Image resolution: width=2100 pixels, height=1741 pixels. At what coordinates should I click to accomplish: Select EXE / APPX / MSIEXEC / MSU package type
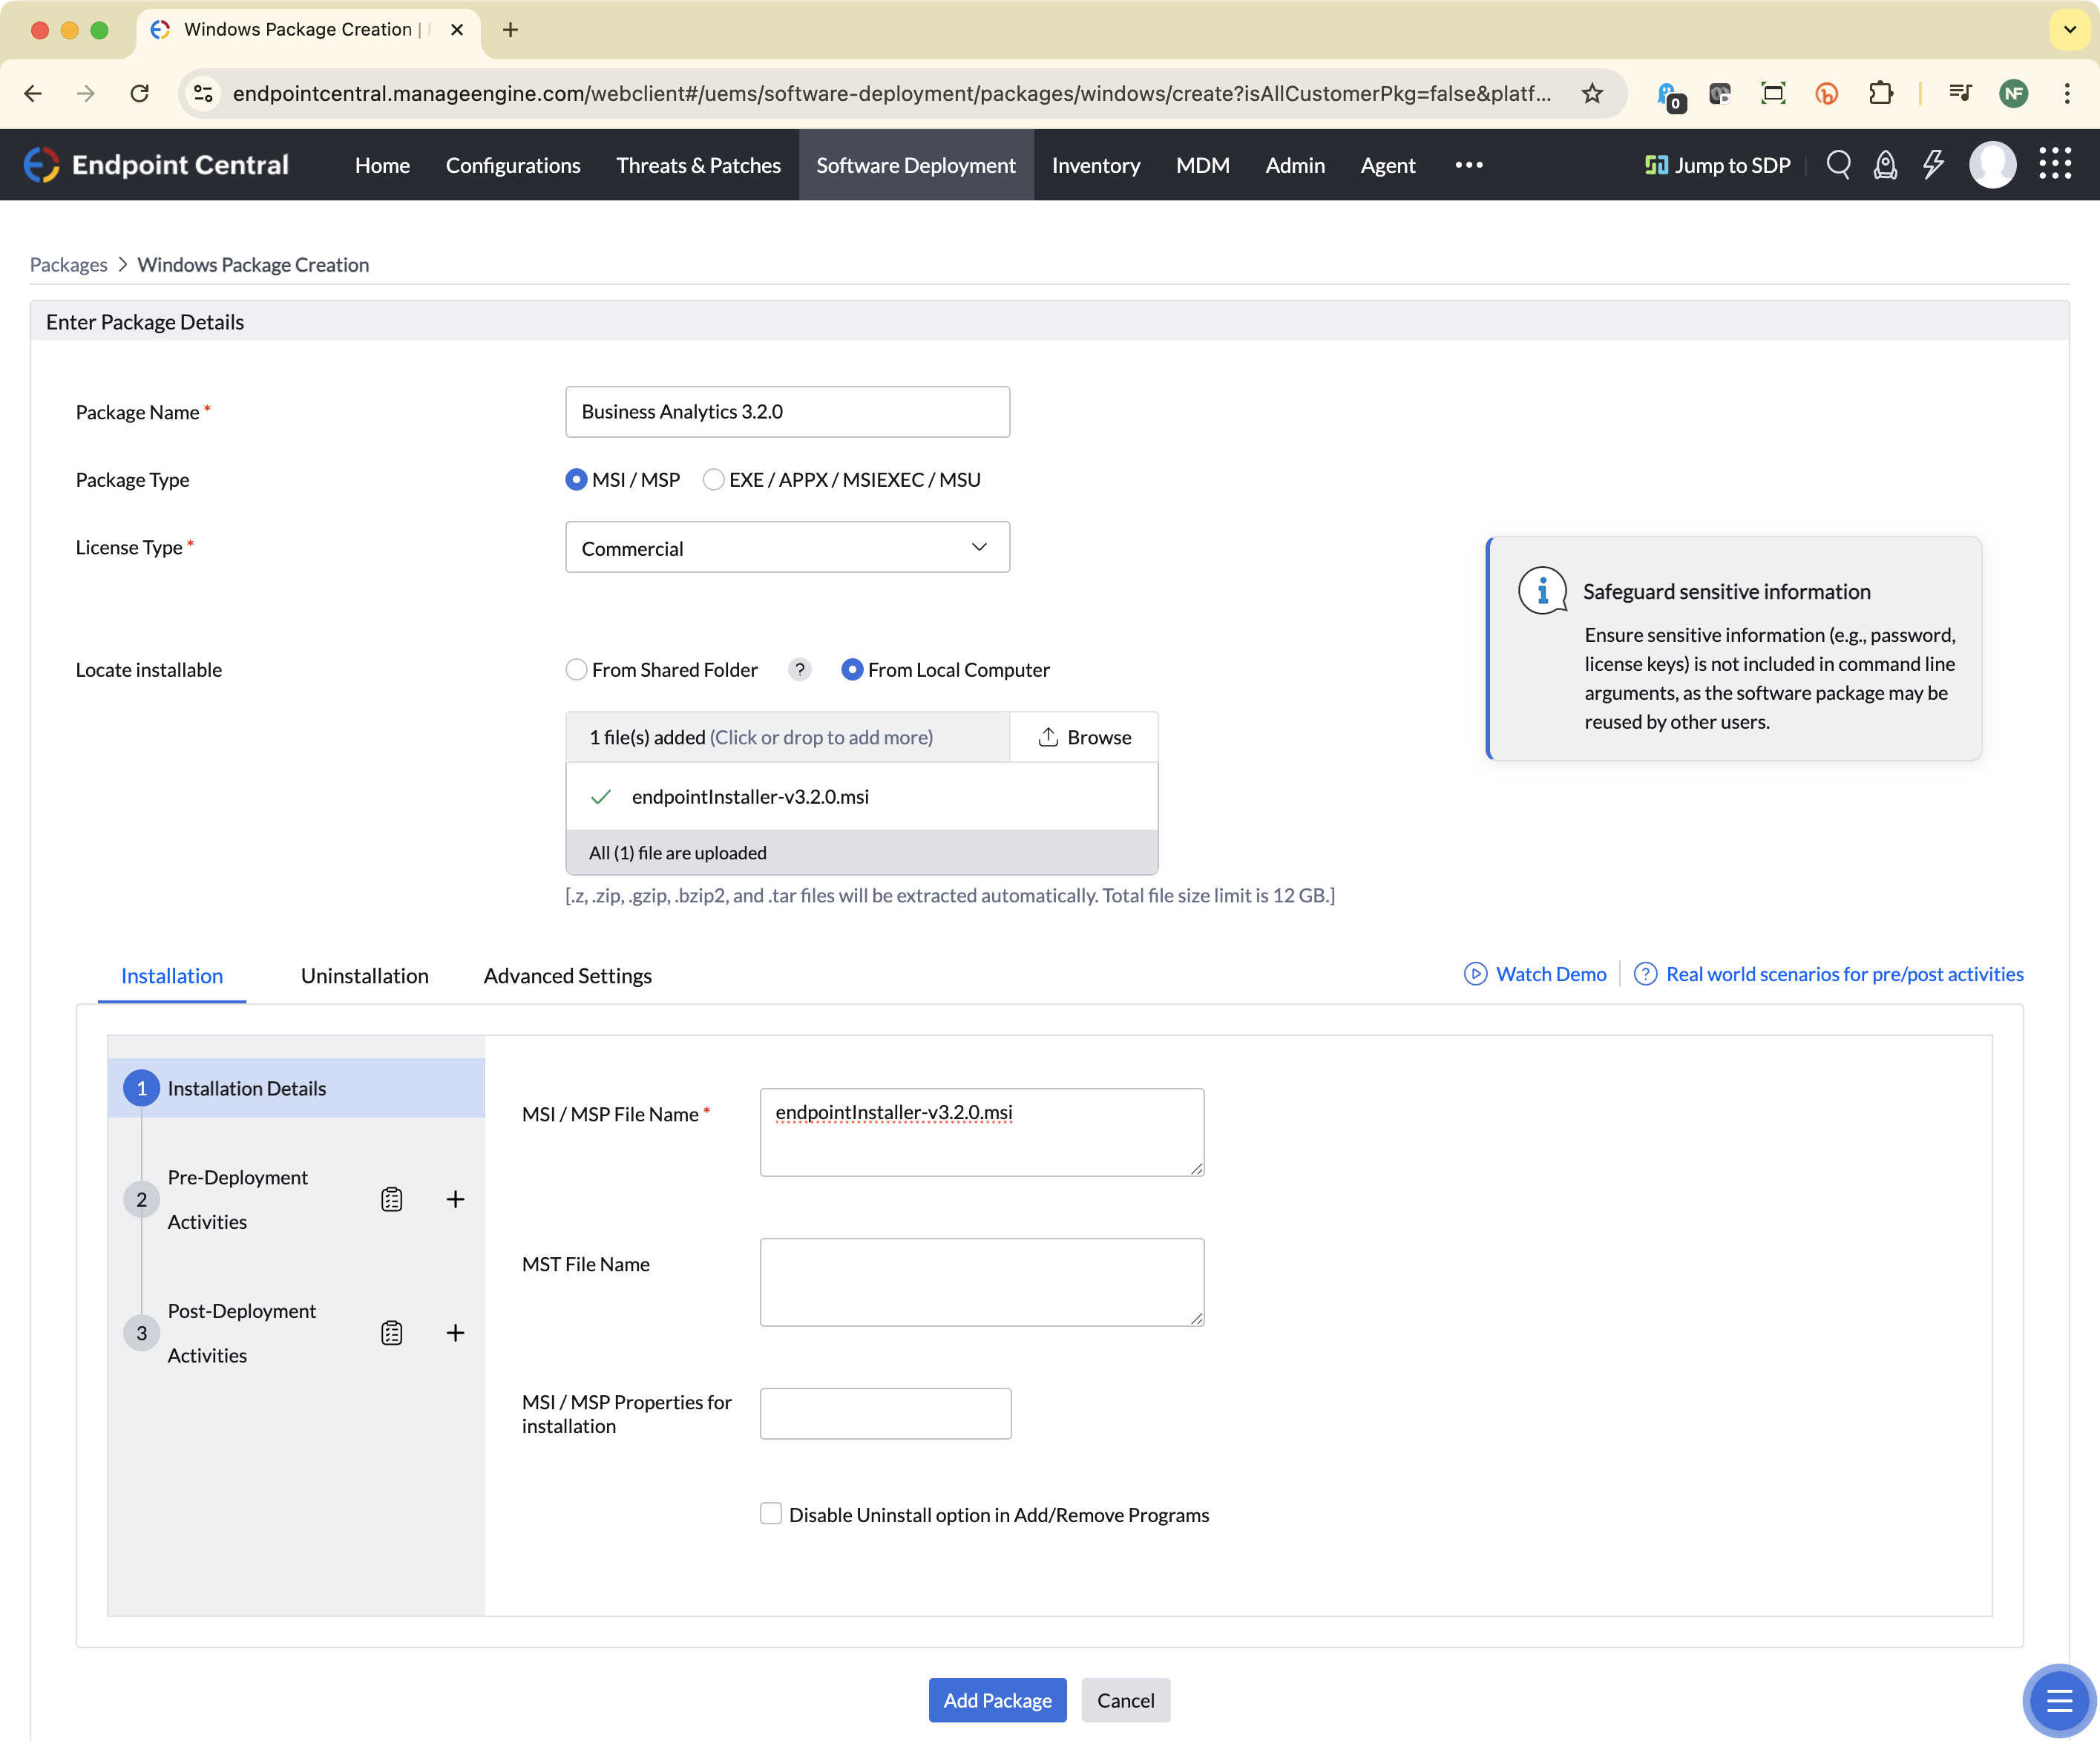tap(713, 480)
